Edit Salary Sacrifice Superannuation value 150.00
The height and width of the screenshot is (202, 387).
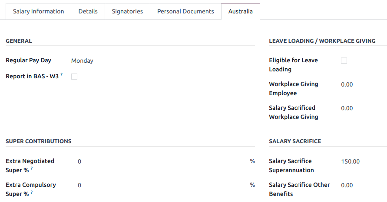pyautogui.click(x=361, y=162)
